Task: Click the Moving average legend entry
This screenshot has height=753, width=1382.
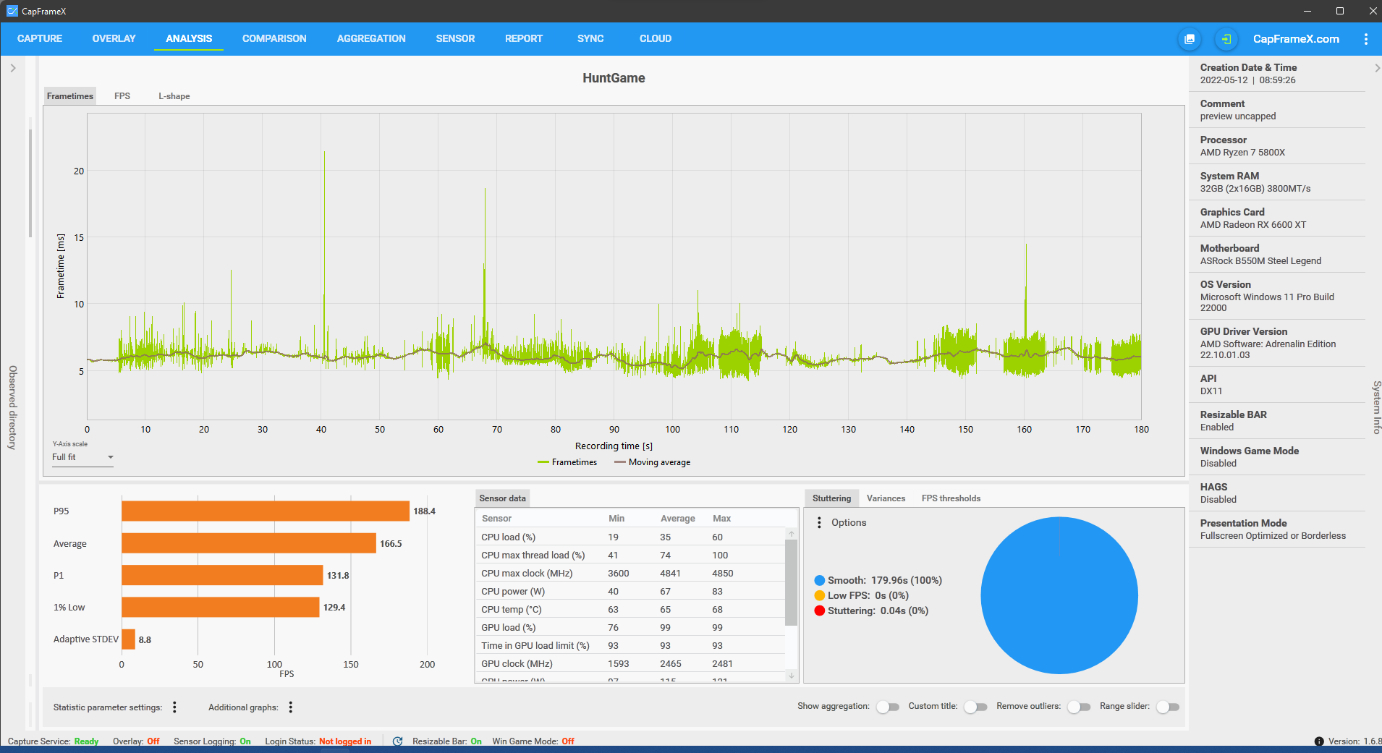Action: coord(652,462)
